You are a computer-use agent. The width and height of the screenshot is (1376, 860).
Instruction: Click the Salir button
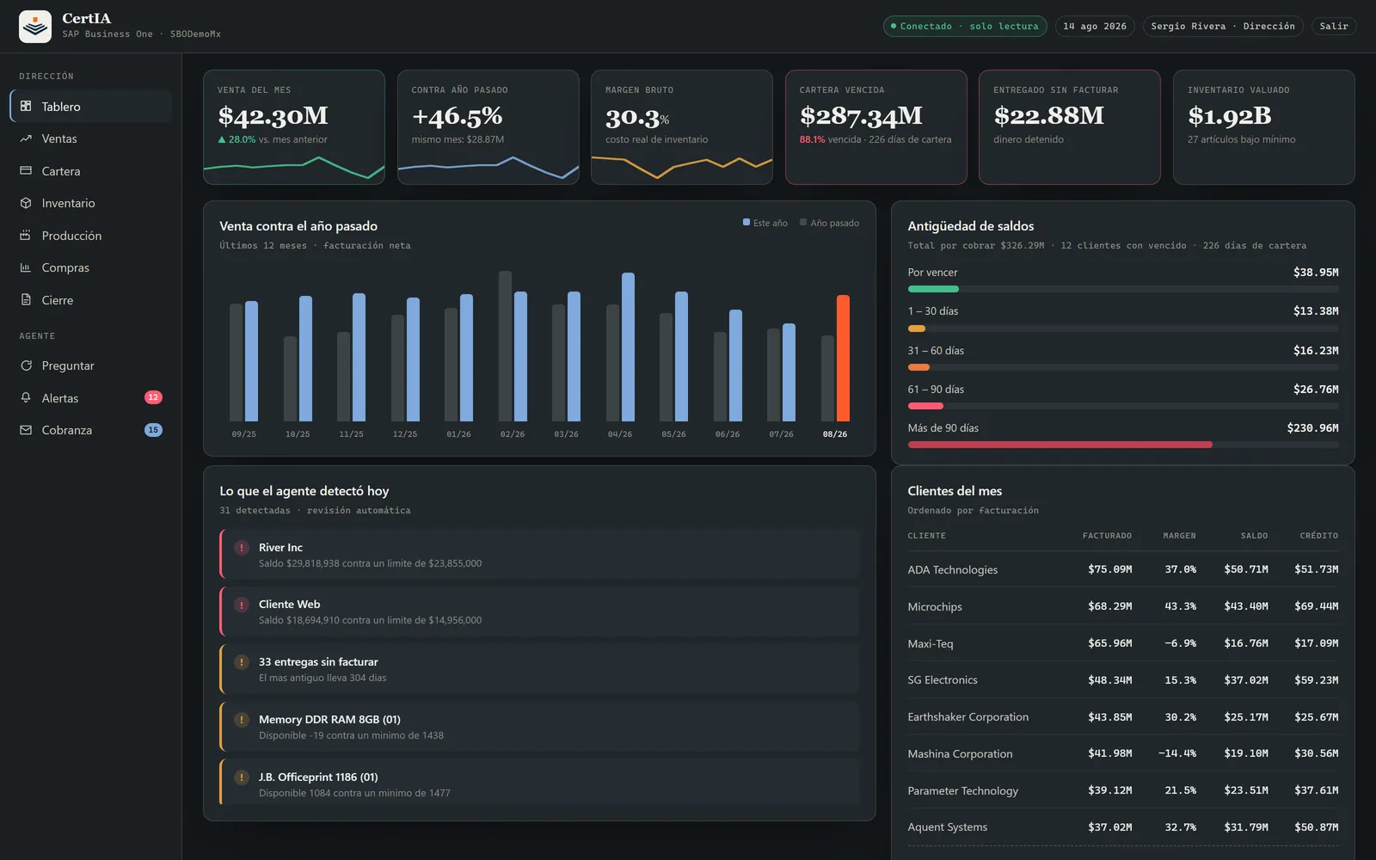coord(1334,27)
